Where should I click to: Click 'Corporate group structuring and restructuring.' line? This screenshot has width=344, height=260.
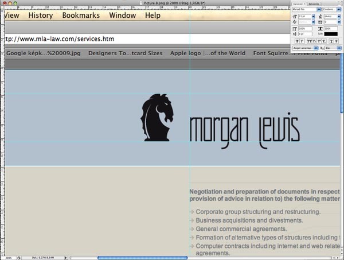point(258,212)
